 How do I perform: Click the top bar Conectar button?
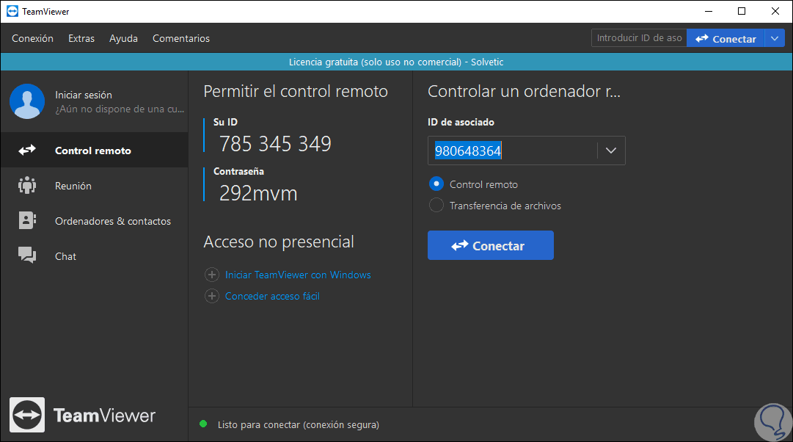(x=726, y=38)
